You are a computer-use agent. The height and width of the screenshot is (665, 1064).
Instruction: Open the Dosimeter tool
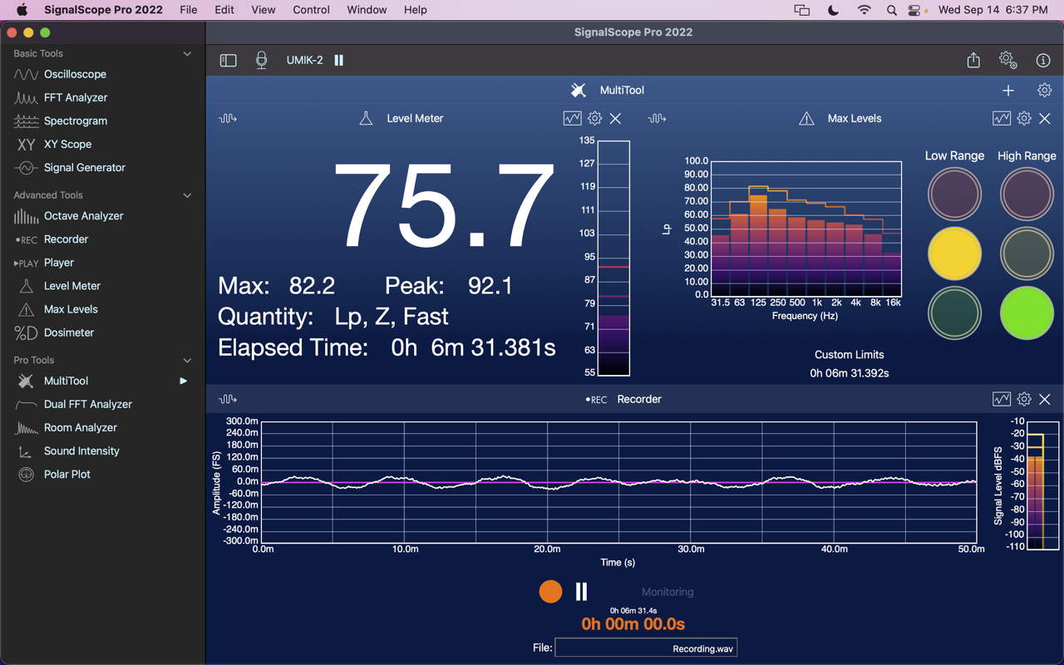tap(68, 332)
